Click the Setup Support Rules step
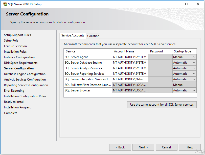The image size is (205, 155). 17,35
